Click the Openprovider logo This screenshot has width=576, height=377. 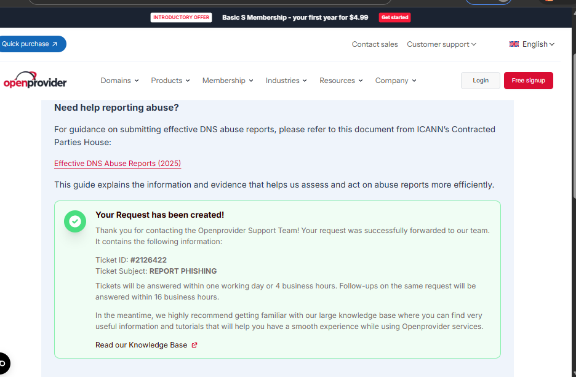click(35, 80)
